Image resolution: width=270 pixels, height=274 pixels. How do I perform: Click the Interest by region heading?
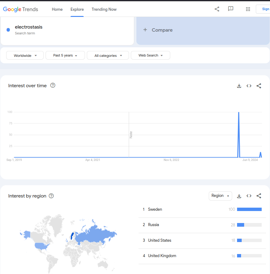click(27, 196)
